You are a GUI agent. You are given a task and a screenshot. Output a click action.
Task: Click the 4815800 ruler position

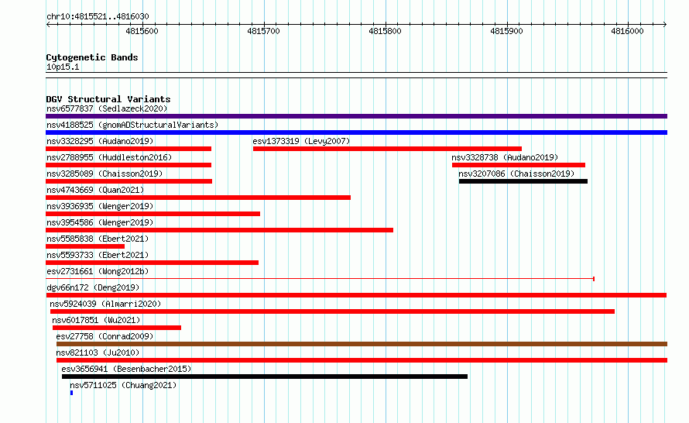coord(385,31)
